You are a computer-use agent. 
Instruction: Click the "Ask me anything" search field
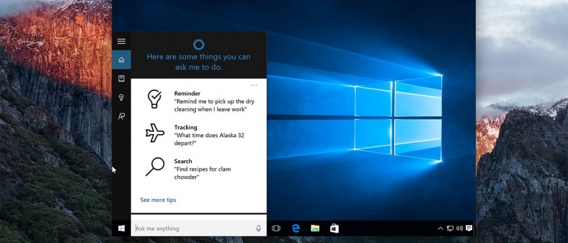[191, 229]
